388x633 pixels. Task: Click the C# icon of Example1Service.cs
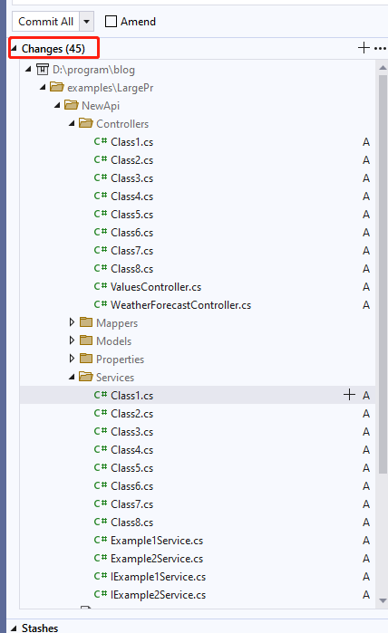(x=101, y=540)
